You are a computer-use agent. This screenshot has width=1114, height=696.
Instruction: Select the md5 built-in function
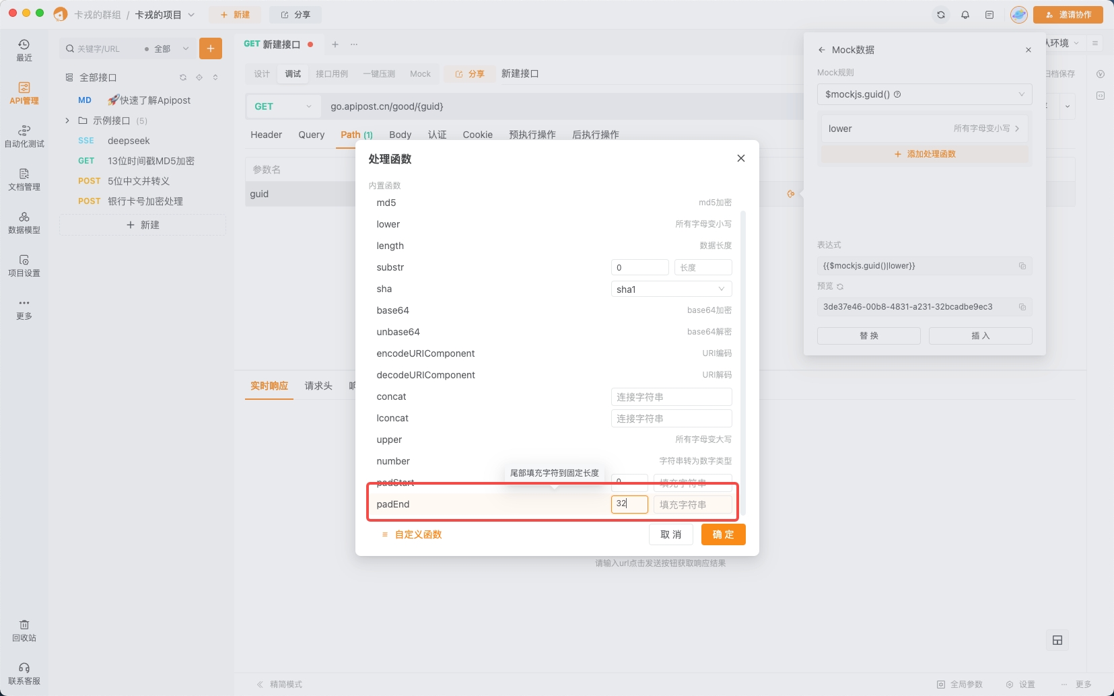[x=554, y=203]
